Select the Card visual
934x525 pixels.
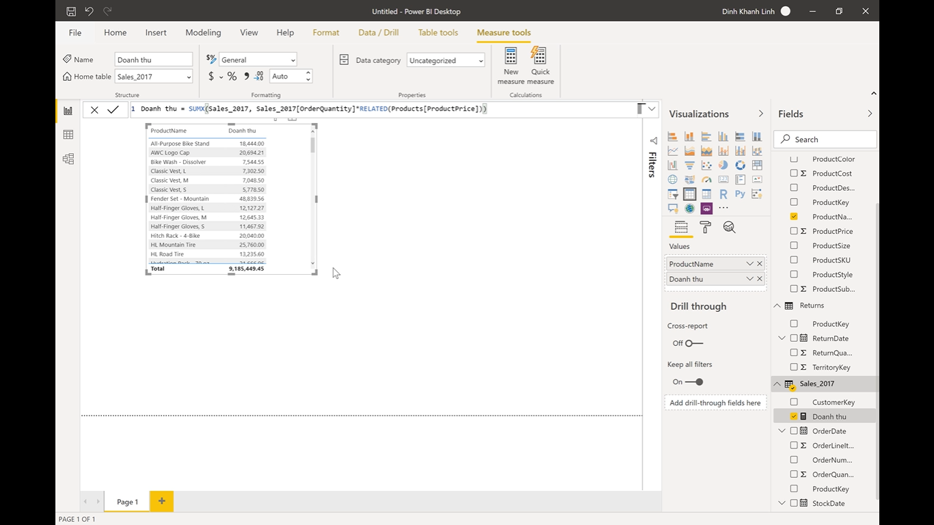[723, 180]
